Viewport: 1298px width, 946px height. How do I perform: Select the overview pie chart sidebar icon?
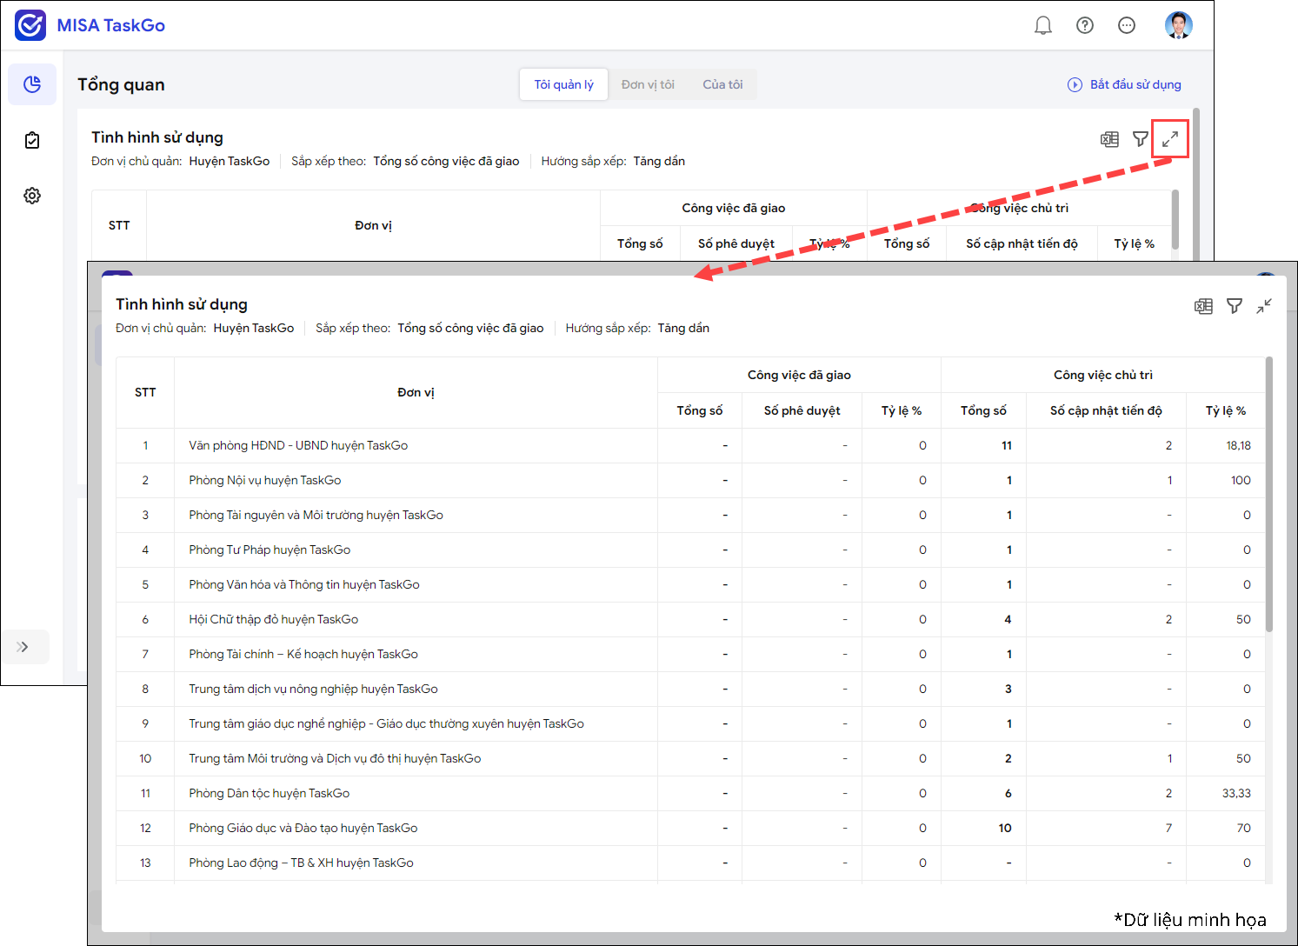pyautogui.click(x=32, y=84)
